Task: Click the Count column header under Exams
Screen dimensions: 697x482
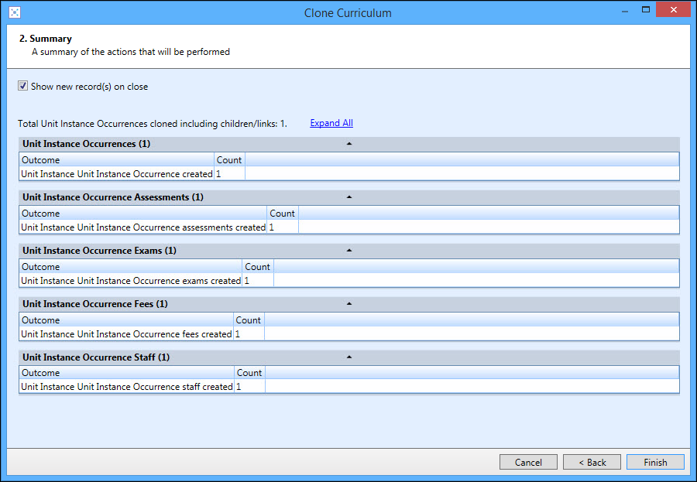Action: point(257,266)
